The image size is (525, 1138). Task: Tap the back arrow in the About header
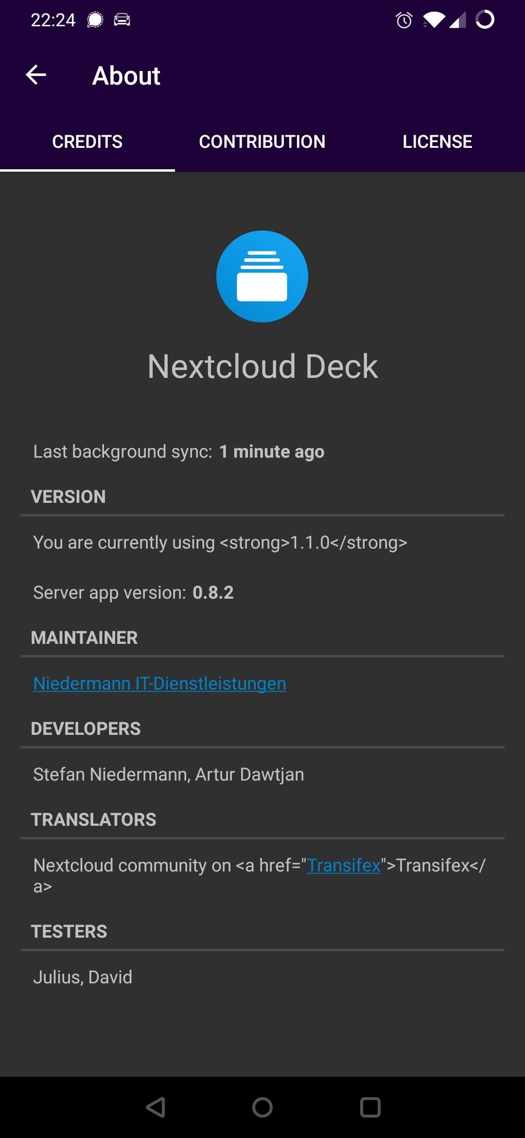36,75
